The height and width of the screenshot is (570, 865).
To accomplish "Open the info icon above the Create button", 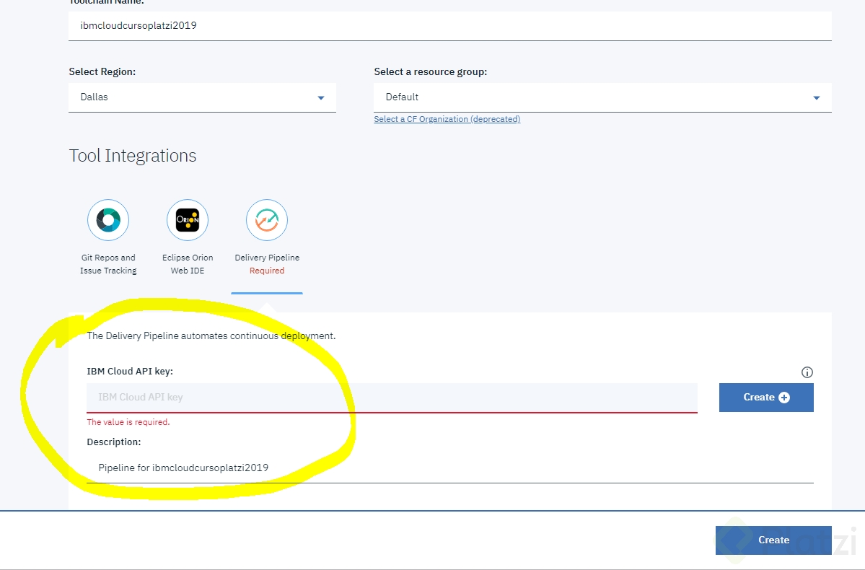I will coord(807,372).
